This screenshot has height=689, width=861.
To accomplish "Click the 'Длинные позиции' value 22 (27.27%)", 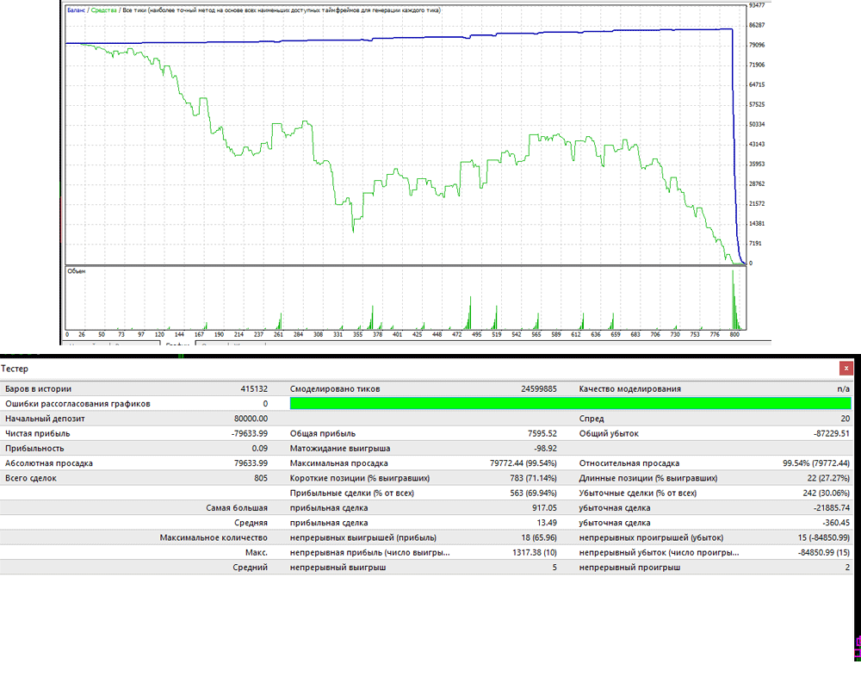I will (828, 478).
